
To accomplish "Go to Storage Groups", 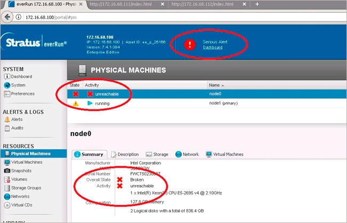I will [x=26, y=188].
